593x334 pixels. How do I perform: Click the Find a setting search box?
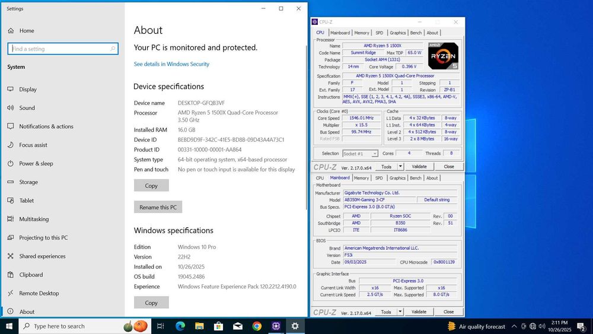point(63,49)
